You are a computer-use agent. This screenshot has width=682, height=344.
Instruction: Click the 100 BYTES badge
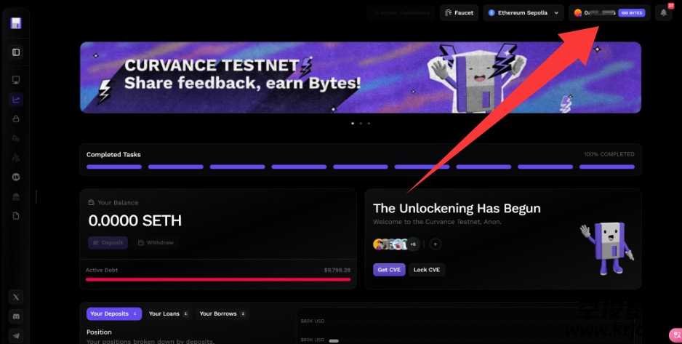click(x=632, y=13)
